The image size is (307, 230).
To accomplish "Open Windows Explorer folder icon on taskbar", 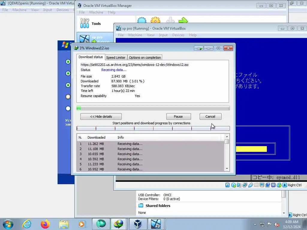I will [x=64, y=224].
